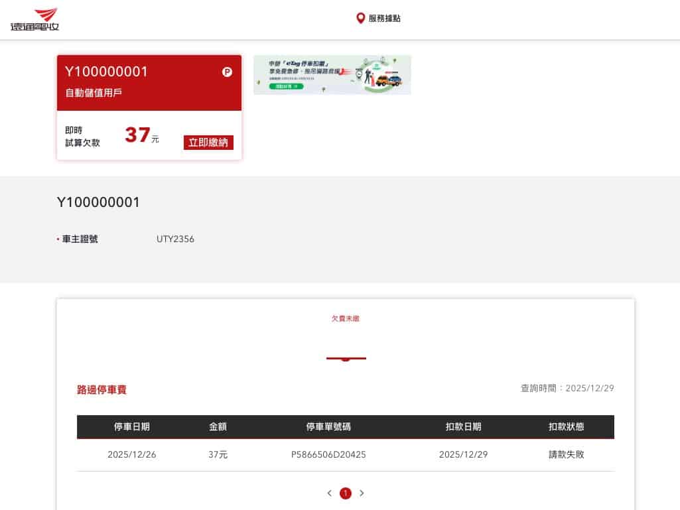Click parking order number P5866506D20425
Screen dimensions: 680x510
328,454
